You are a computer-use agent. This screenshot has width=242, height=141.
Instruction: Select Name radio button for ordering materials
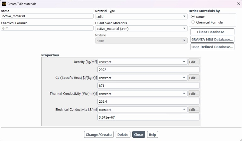pos(193,17)
